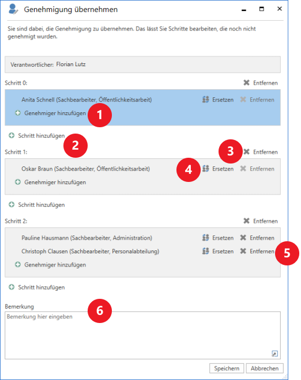Click the green plus icon in Schritt 0
Screen dimensions: 301x380
(x=18, y=113)
